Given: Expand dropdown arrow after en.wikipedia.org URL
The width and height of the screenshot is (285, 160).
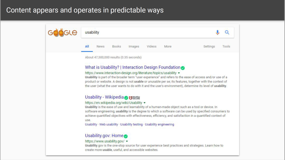Looking at the screenshot, I should click(x=144, y=103).
